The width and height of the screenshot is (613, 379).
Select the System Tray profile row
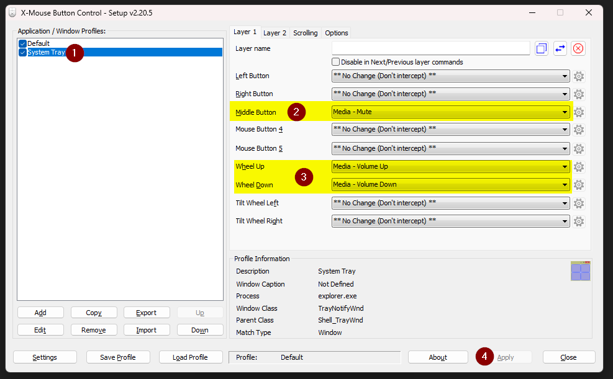[120, 52]
